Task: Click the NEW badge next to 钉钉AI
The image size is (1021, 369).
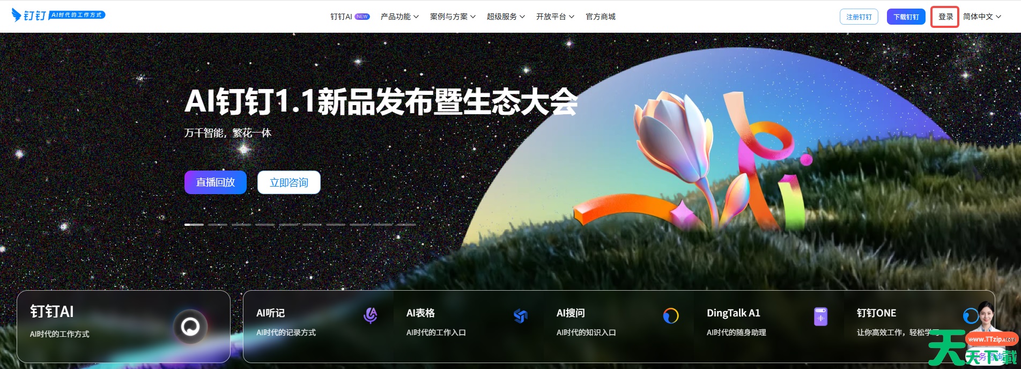Action: (362, 17)
